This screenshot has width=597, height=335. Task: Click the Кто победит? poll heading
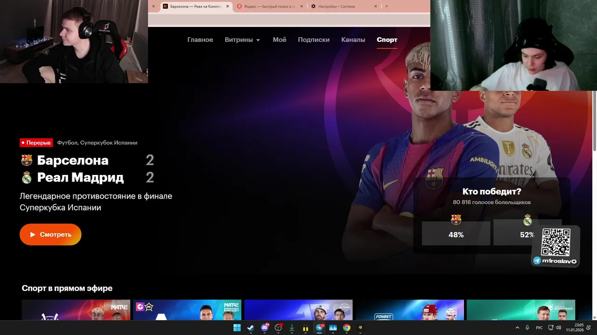pos(492,191)
